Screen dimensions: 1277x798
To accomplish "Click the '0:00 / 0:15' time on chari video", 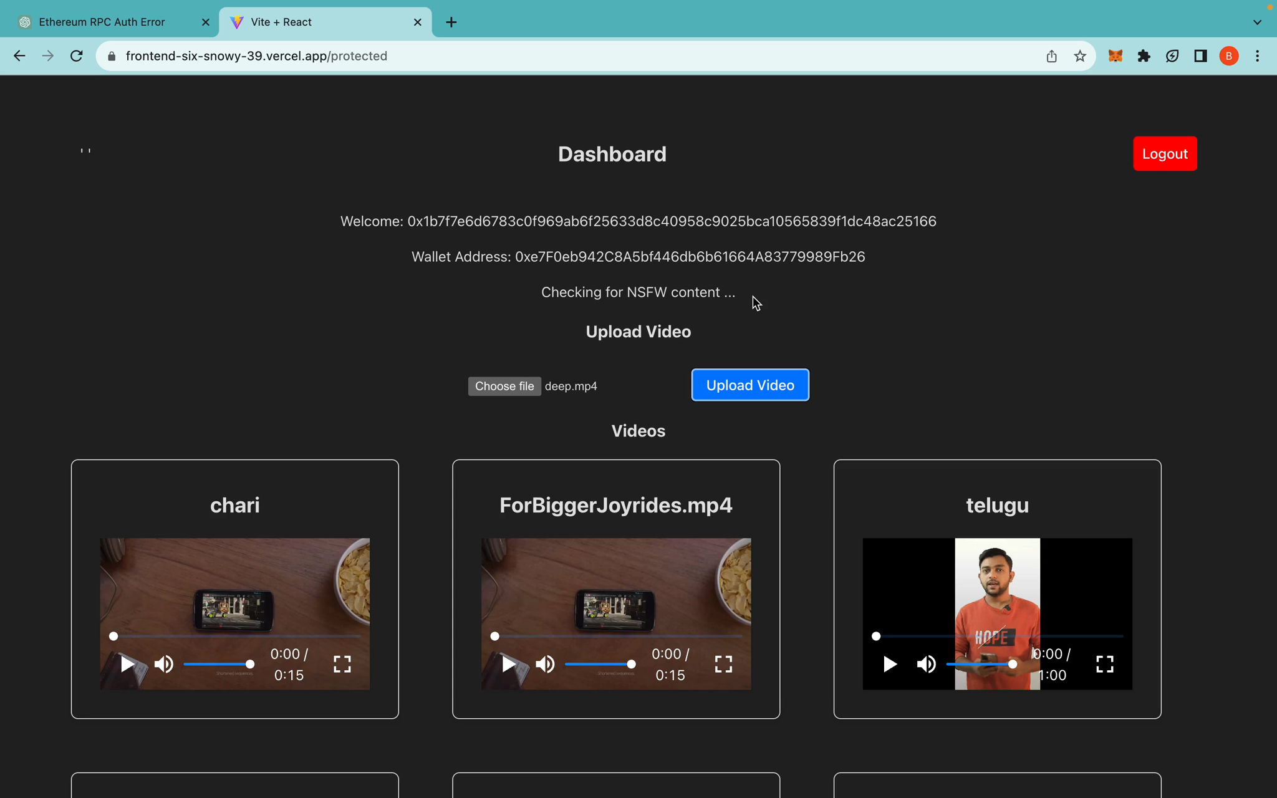I will tap(289, 665).
